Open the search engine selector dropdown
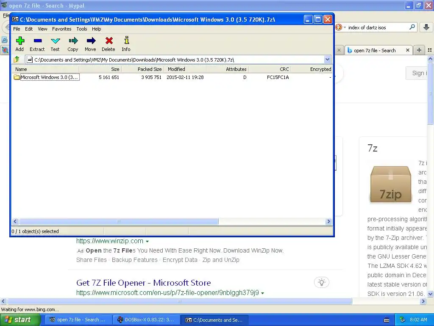The height and width of the screenshot is (326, 434). [x=345, y=27]
